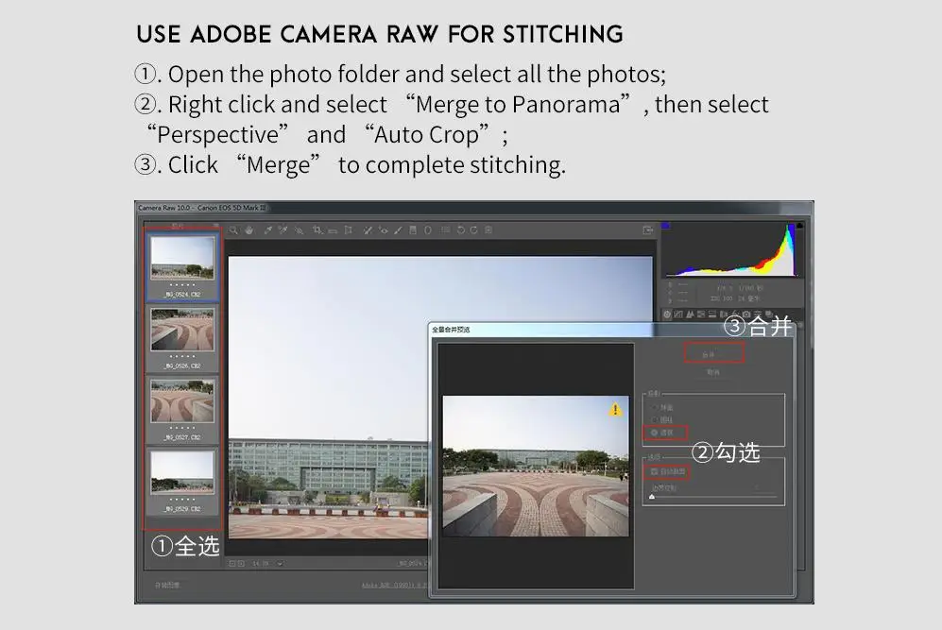
Task: Choose the Targeted Adjustment tool
Action: pos(299,230)
